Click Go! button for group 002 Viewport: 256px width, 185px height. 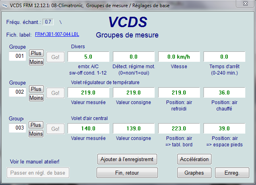[55, 93]
